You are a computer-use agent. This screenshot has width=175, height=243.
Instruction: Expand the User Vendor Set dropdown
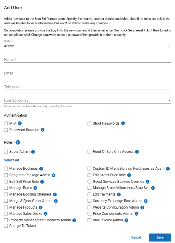coord(88,100)
